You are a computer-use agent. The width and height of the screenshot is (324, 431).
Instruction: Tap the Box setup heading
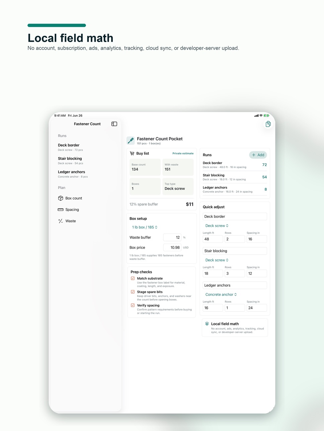(138, 219)
